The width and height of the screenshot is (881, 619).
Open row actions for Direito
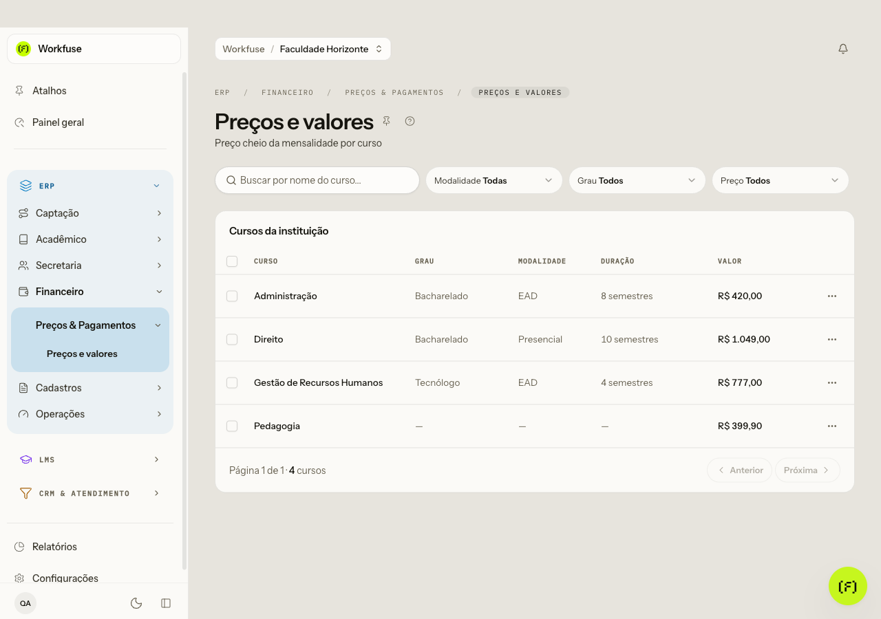point(832,339)
